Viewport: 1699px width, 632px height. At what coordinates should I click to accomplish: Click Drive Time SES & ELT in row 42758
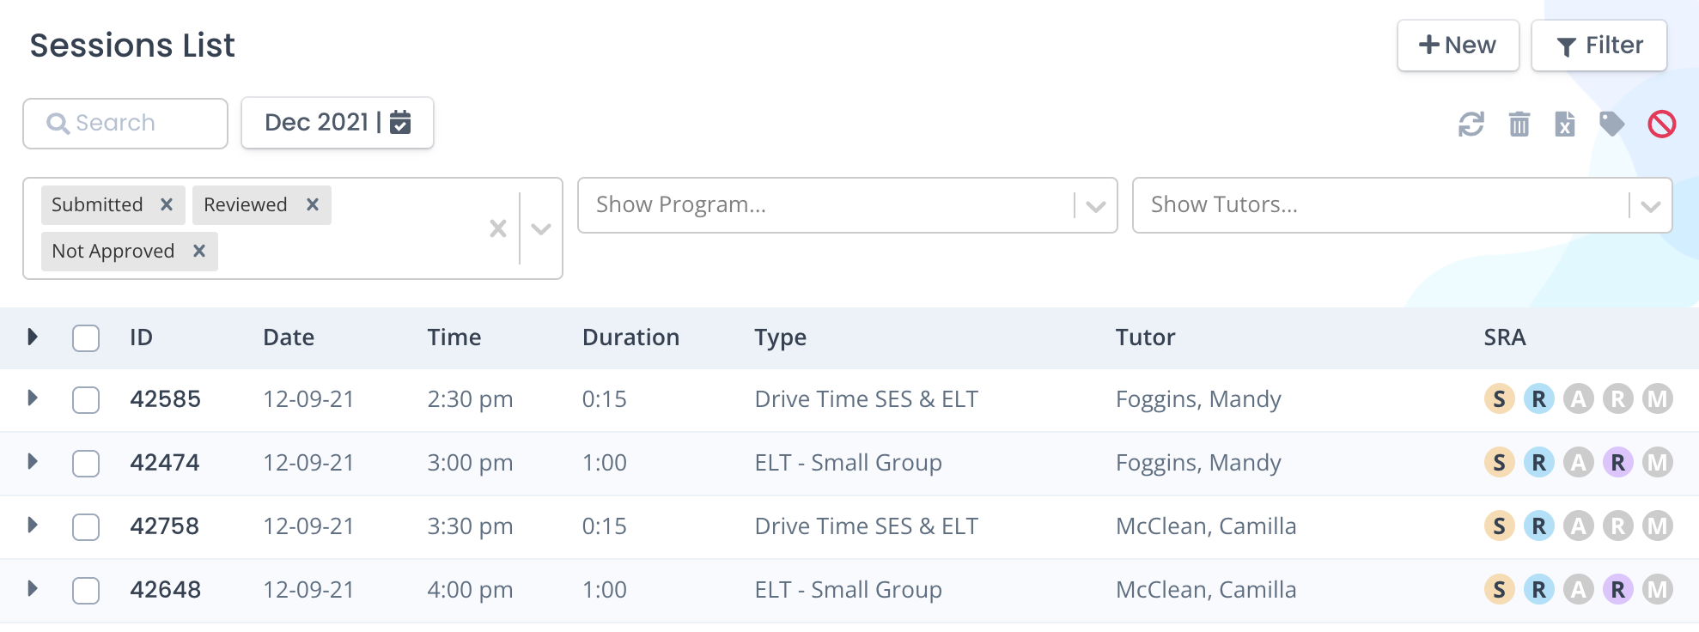(x=867, y=526)
